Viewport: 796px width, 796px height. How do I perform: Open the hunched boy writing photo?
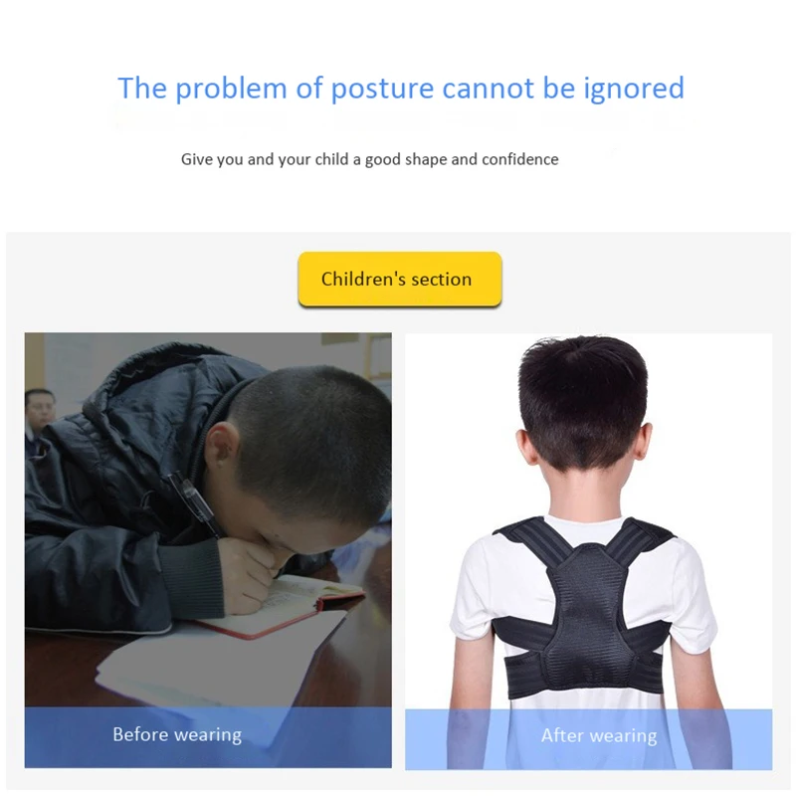coord(208,550)
